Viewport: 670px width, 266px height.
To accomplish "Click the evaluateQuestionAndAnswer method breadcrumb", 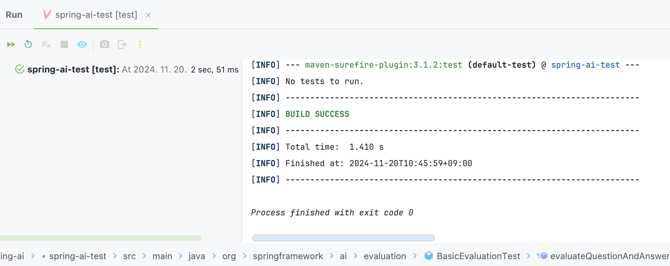I will (x=610, y=256).
